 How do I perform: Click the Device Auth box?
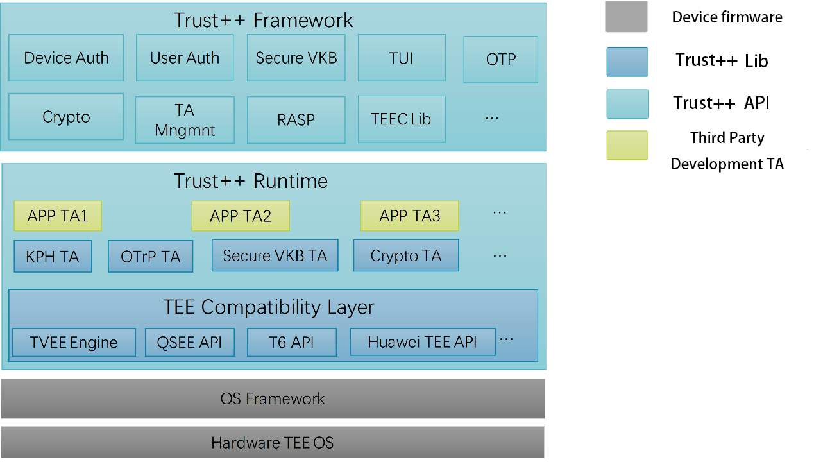point(66,58)
